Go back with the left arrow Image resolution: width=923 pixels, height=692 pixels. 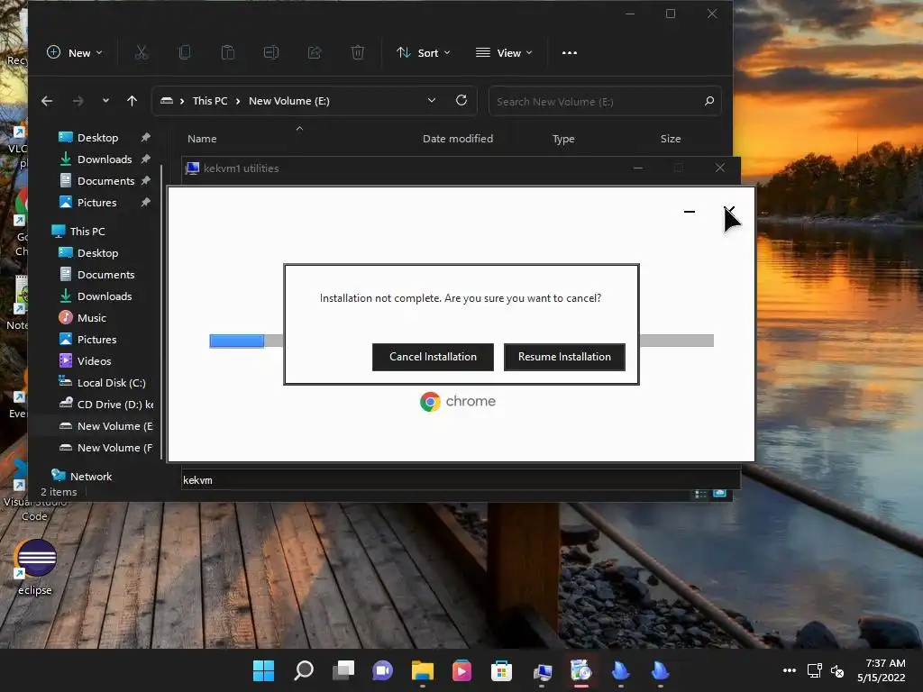47,101
